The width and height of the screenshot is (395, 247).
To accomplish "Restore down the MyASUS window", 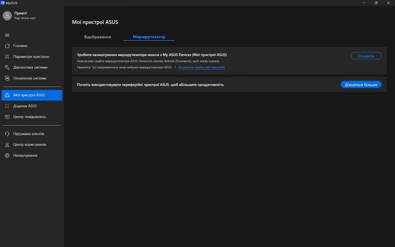I will click(x=376, y=3).
